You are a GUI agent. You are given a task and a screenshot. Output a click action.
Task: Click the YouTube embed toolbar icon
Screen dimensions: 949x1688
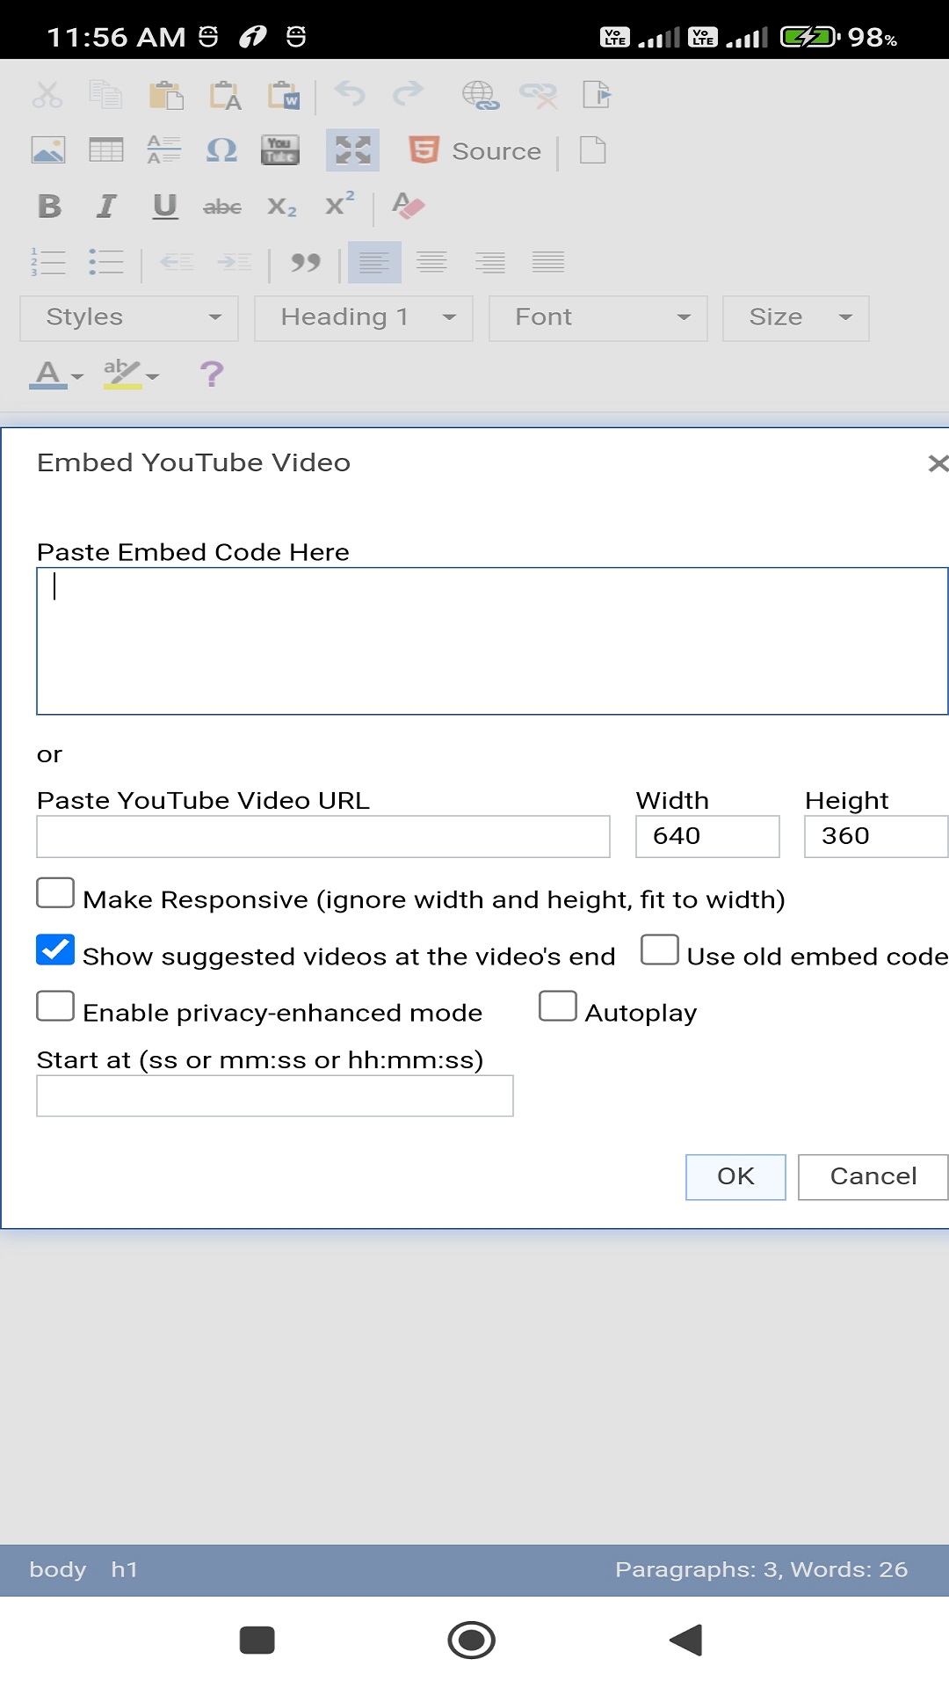click(x=280, y=150)
